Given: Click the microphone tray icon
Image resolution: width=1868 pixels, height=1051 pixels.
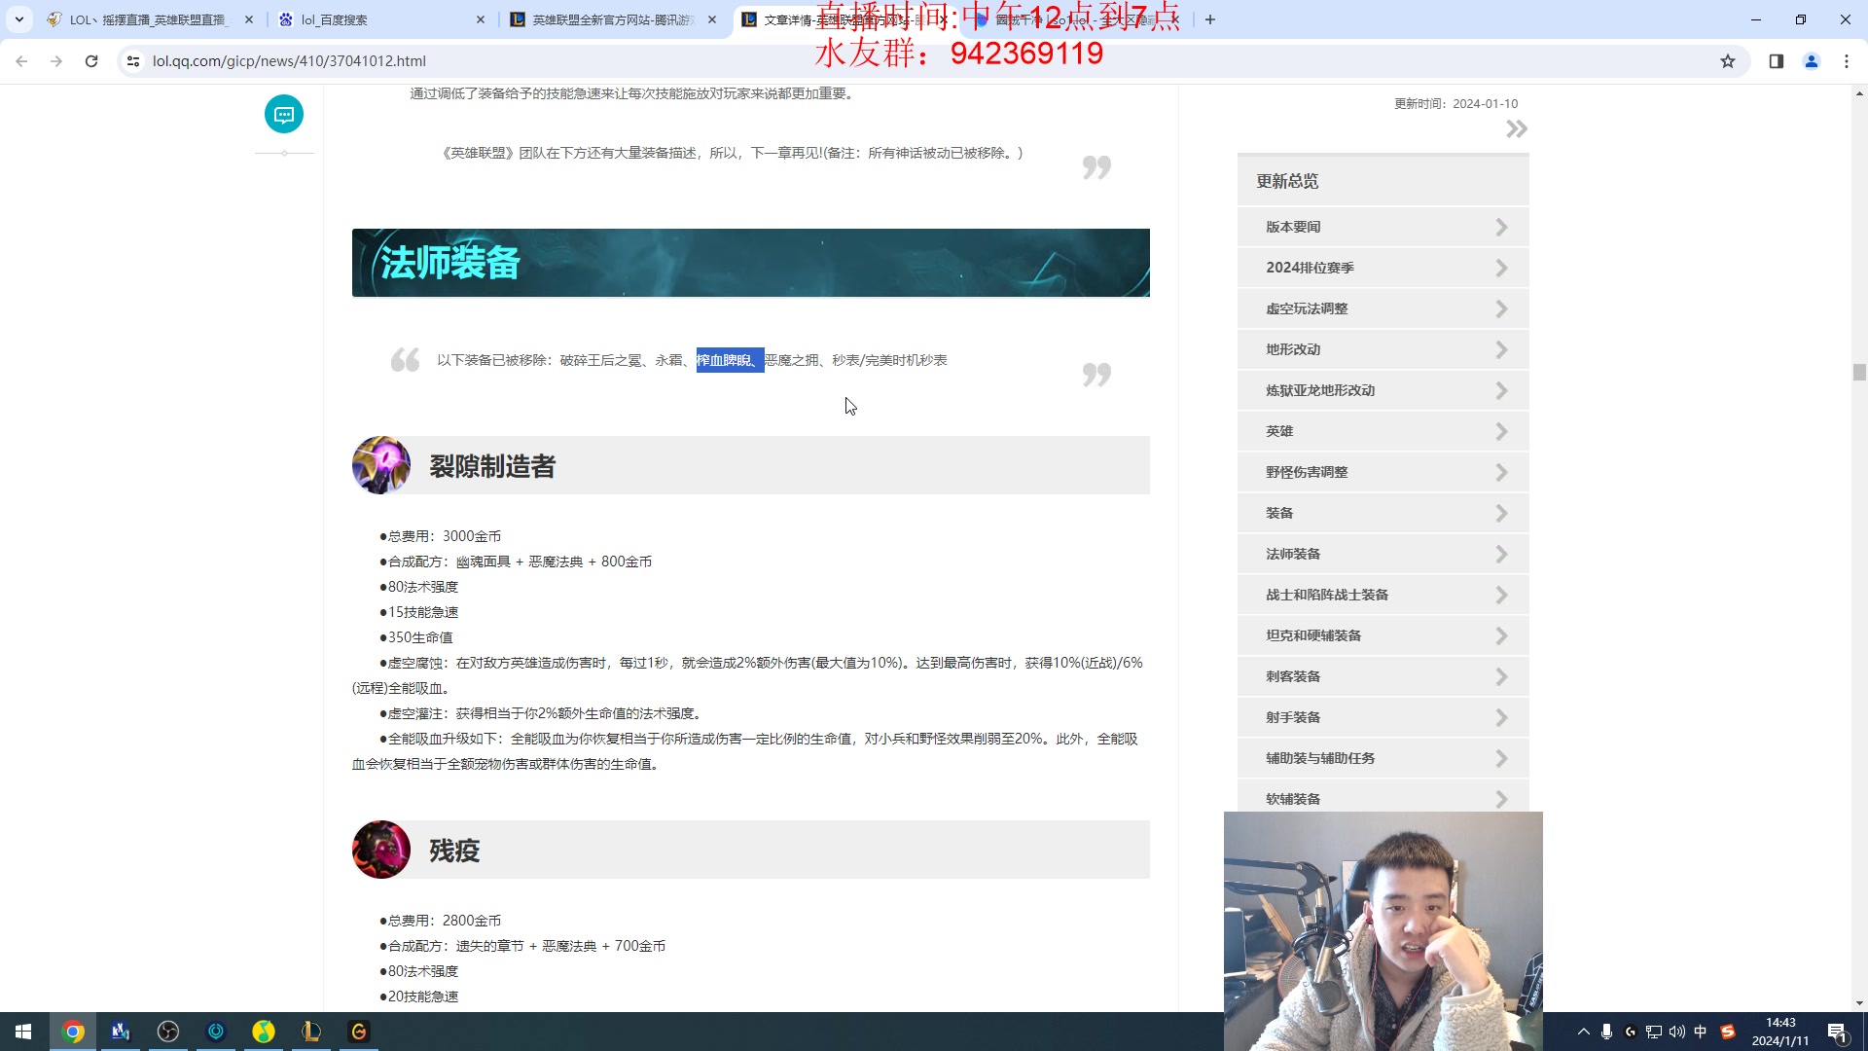Looking at the screenshot, I should point(1607,1032).
